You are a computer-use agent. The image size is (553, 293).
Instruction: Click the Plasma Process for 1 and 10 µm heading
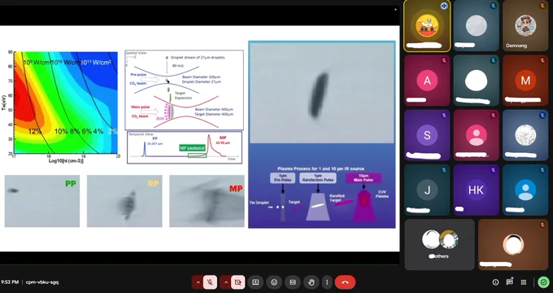pos(320,168)
